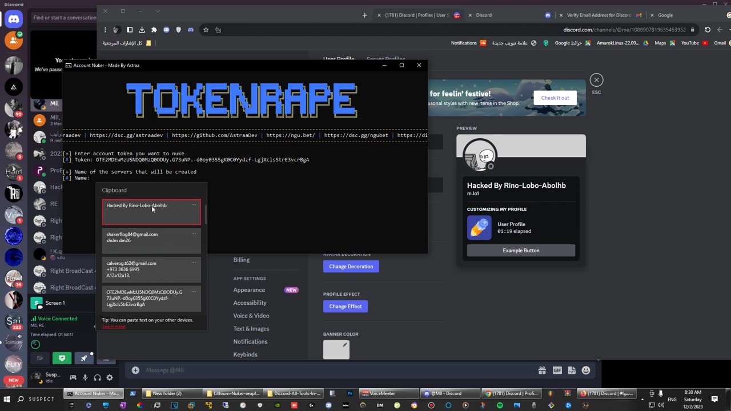Open Chrome three-dot menu
This screenshot has width=731, height=411.
[x=105, y=30]
